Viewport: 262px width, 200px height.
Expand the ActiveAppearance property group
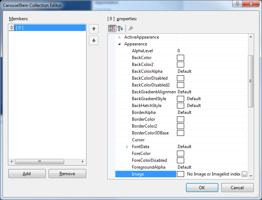click(x=119, y=37)
